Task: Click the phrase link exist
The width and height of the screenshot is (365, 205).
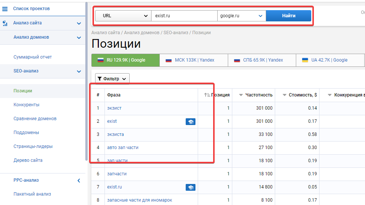Action: coord(112,121)
